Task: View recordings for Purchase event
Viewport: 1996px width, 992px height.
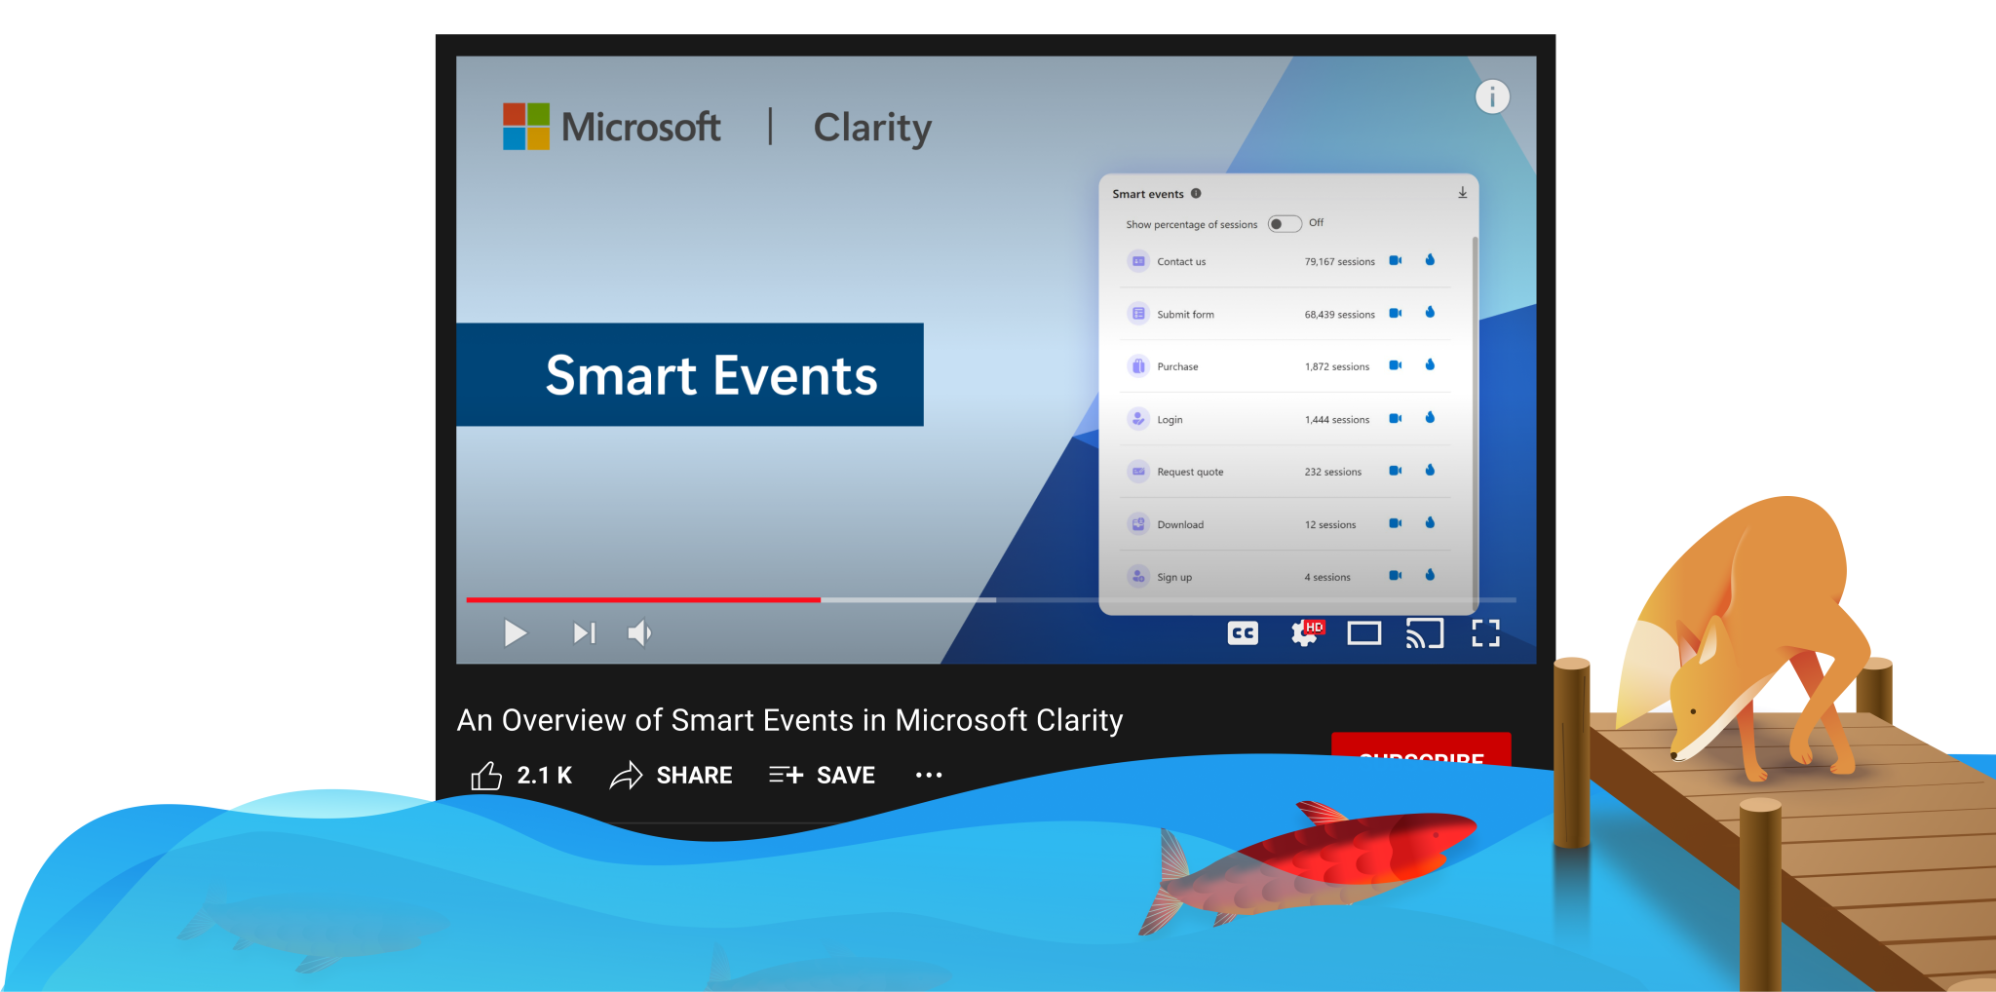Action: coord(1396,365)
